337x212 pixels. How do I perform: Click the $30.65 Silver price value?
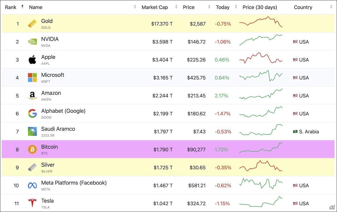[x=198, y=168]
